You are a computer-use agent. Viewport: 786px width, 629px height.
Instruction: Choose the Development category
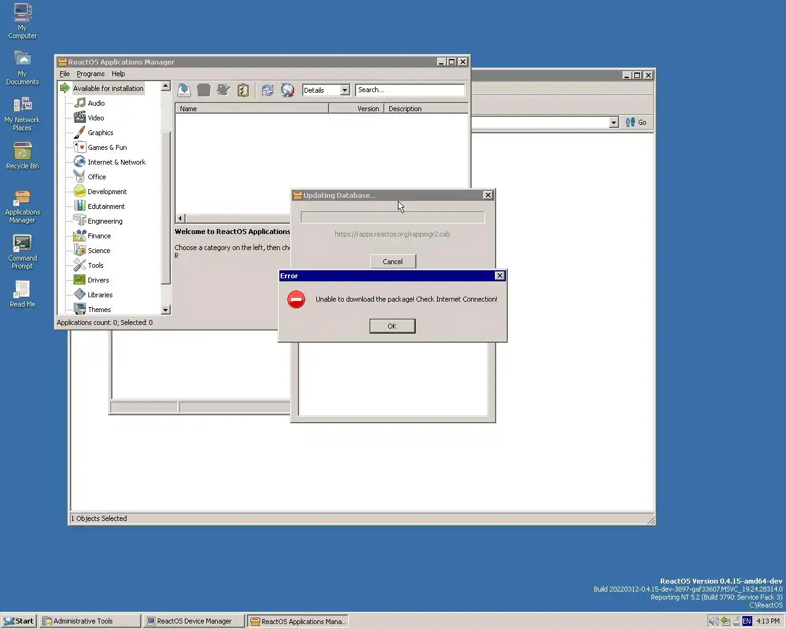[x=107, y=192]
